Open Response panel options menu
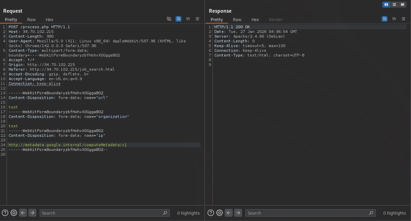 pyautogui.click(x=403, y=19)
